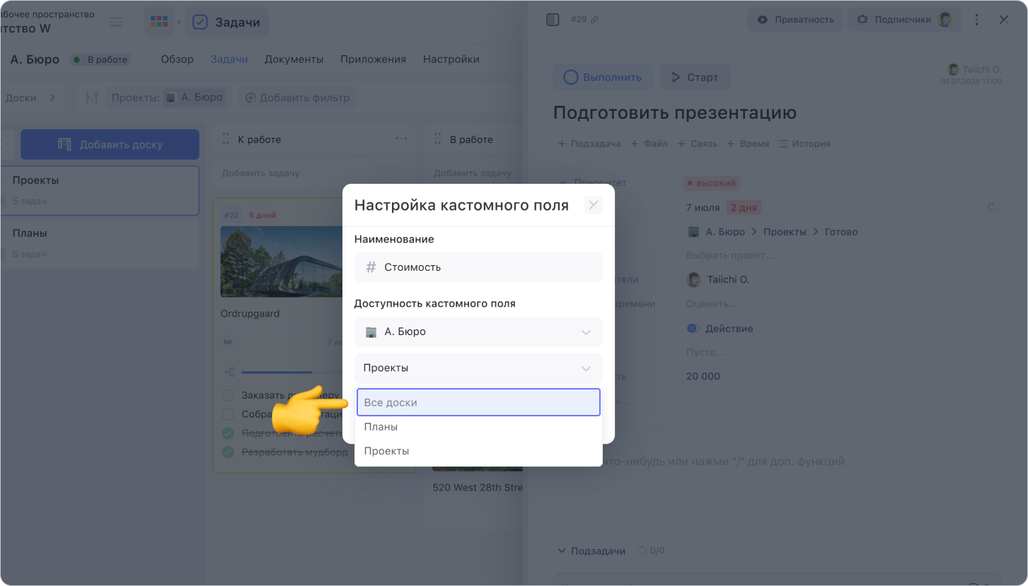Click Выбрать проект... to pick a project
The height and width of the screenshot is (586, 1028).
(x=730, y=255)
